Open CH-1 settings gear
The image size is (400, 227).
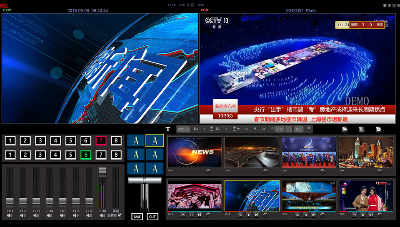click(208, 171)
